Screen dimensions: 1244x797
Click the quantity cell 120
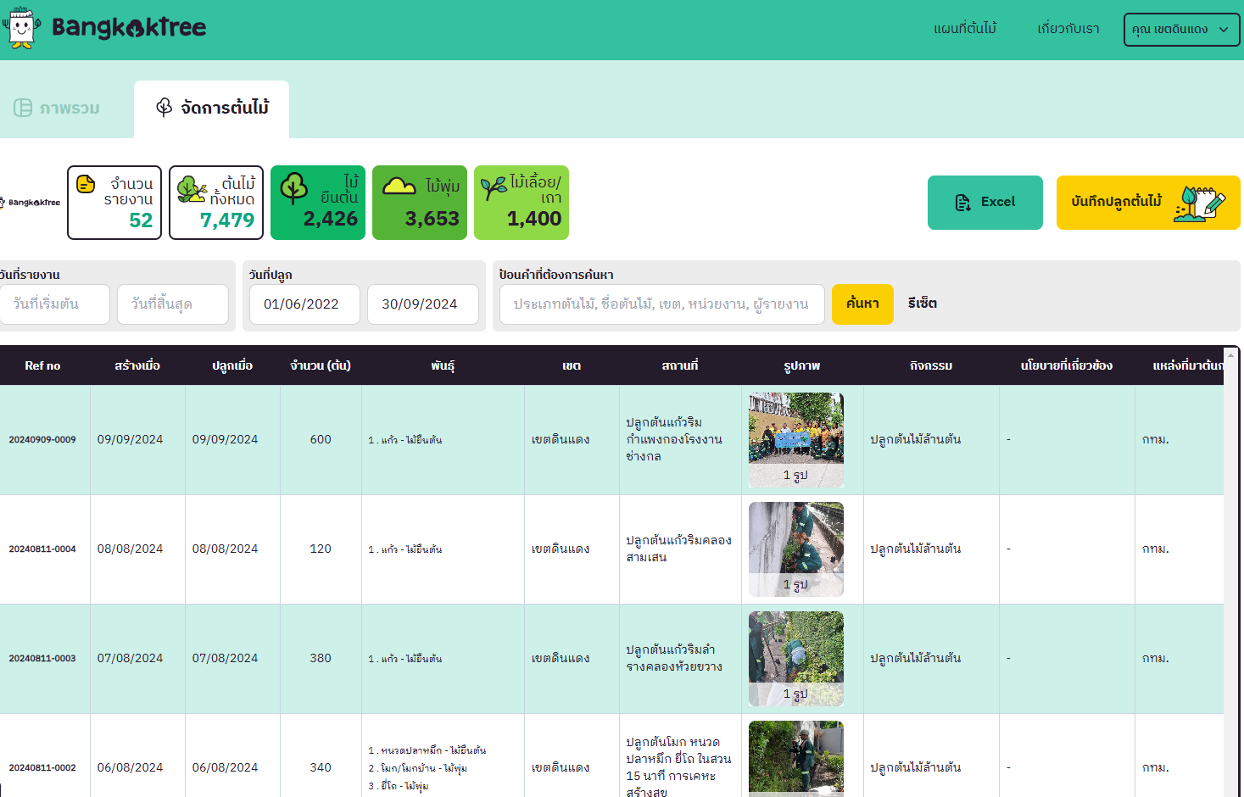coord(321,549)
